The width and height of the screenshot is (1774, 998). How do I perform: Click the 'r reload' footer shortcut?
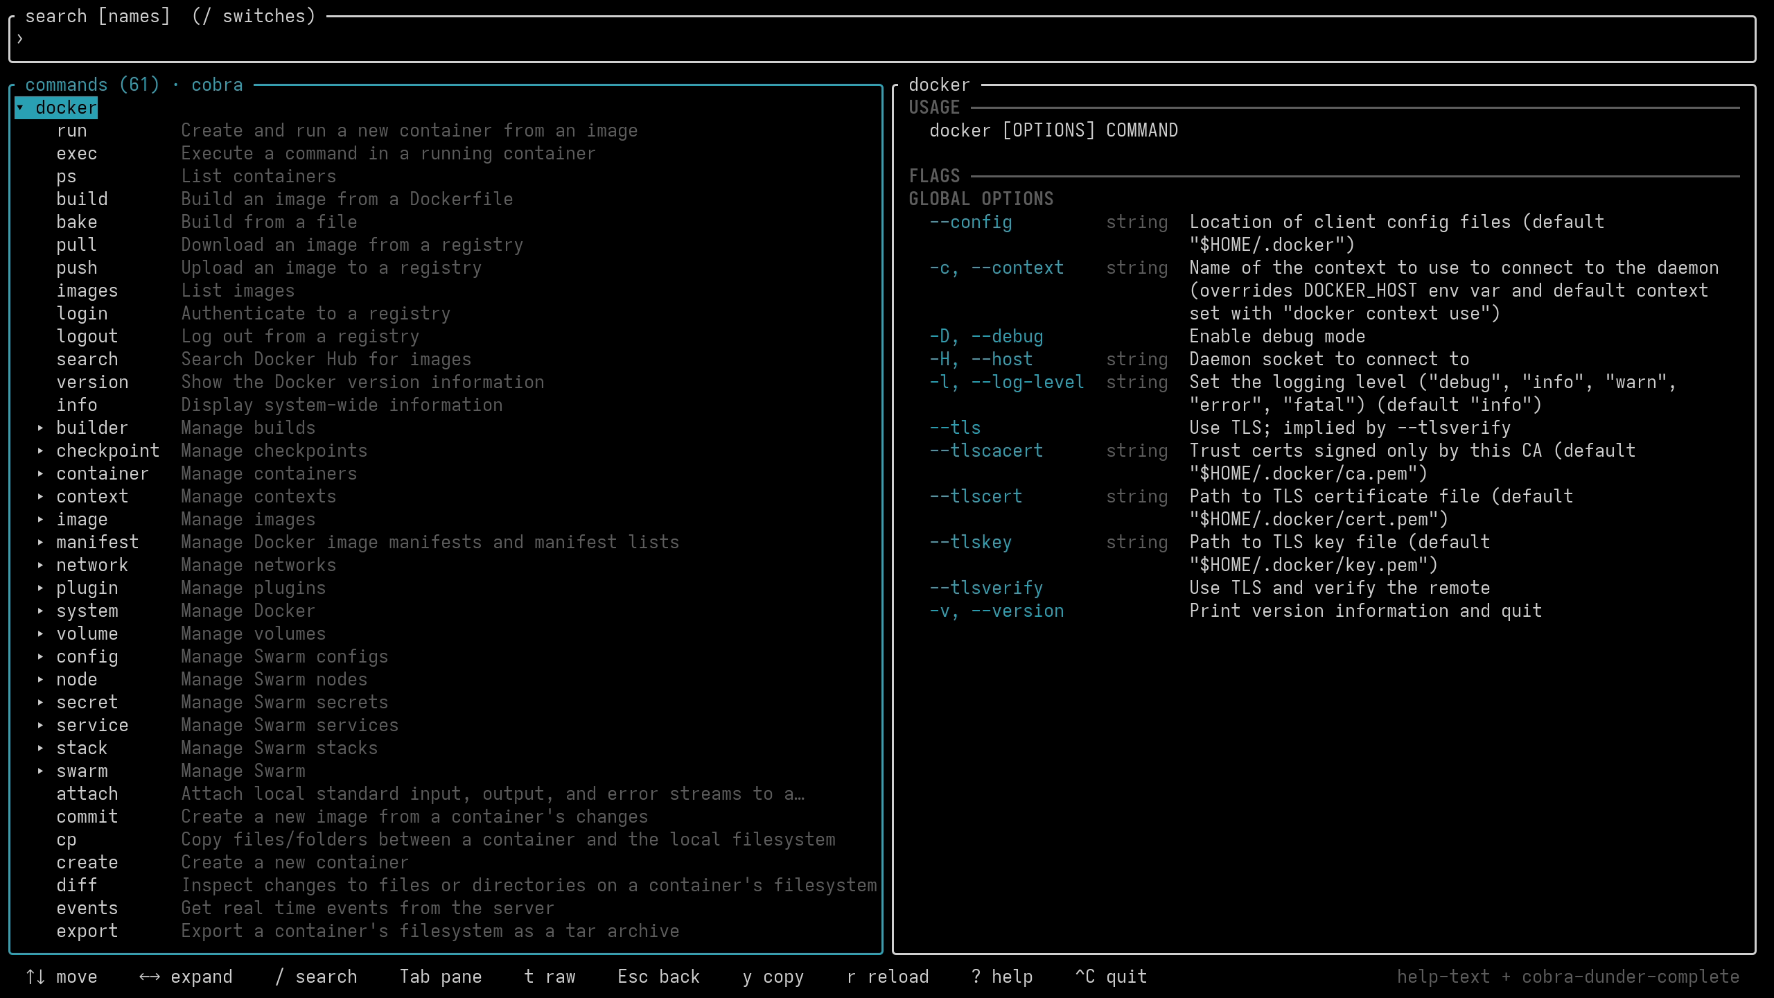point(888,977)
